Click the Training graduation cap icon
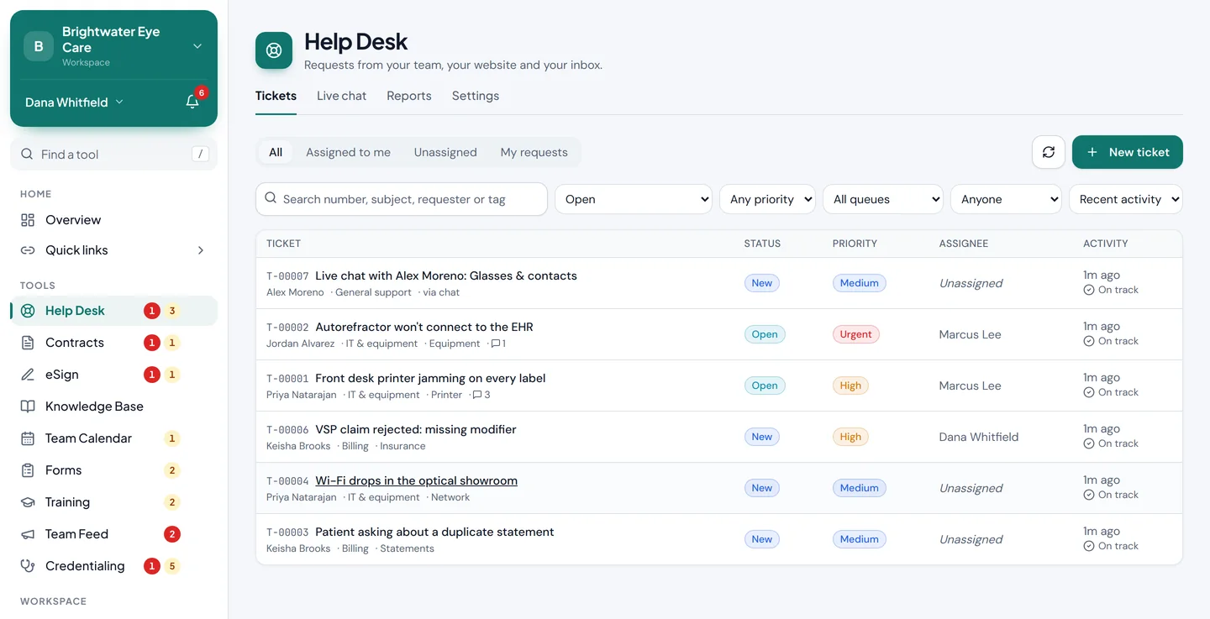The image size is (1210, 619). [28, 502]
